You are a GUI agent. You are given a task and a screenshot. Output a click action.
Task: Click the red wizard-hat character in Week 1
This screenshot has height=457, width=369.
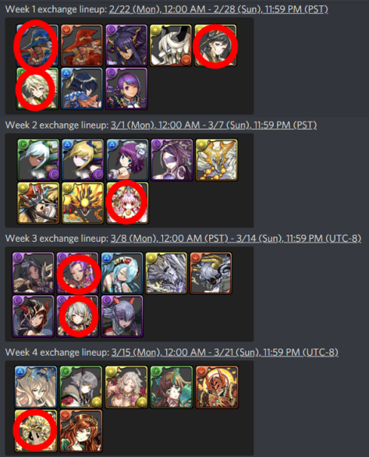click(x=82, y=45)
